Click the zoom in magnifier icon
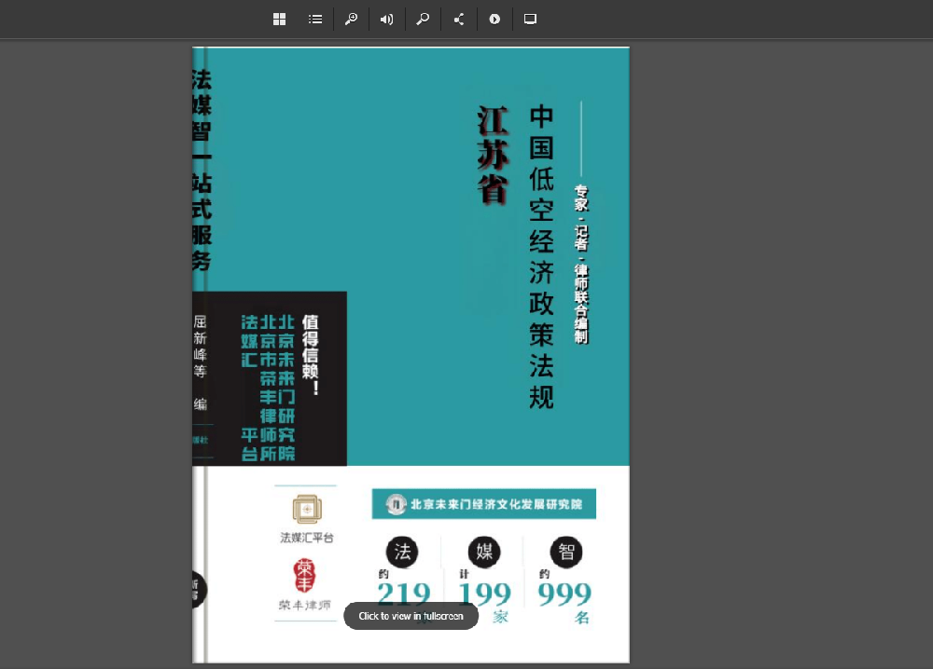Viewport: 933px width, 669px height. tap(351, 20)
